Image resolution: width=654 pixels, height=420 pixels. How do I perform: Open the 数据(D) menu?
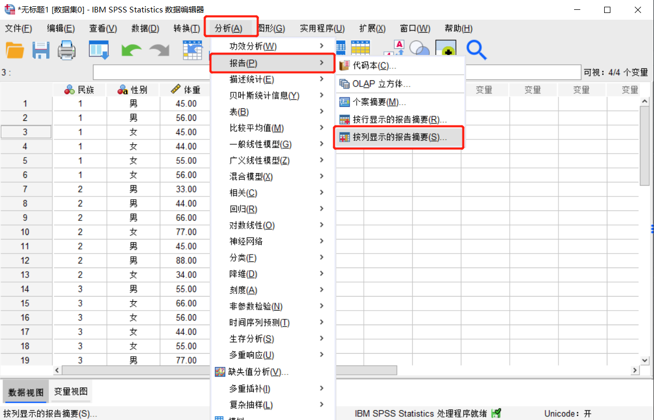145,29
